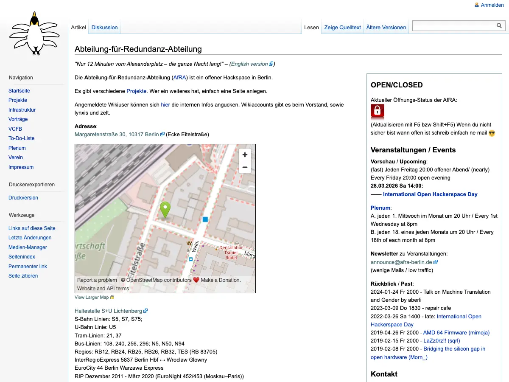509x382 pixels.
Task: Click the heart icon by Make a Donation
Action: [196, 280]
